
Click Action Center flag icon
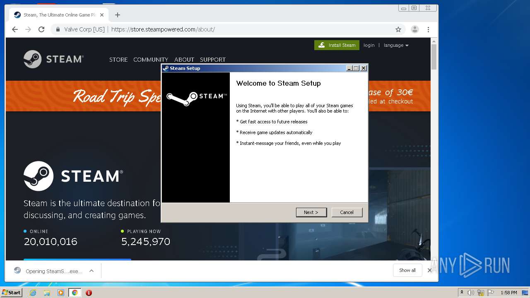click(x=491, y=293)
